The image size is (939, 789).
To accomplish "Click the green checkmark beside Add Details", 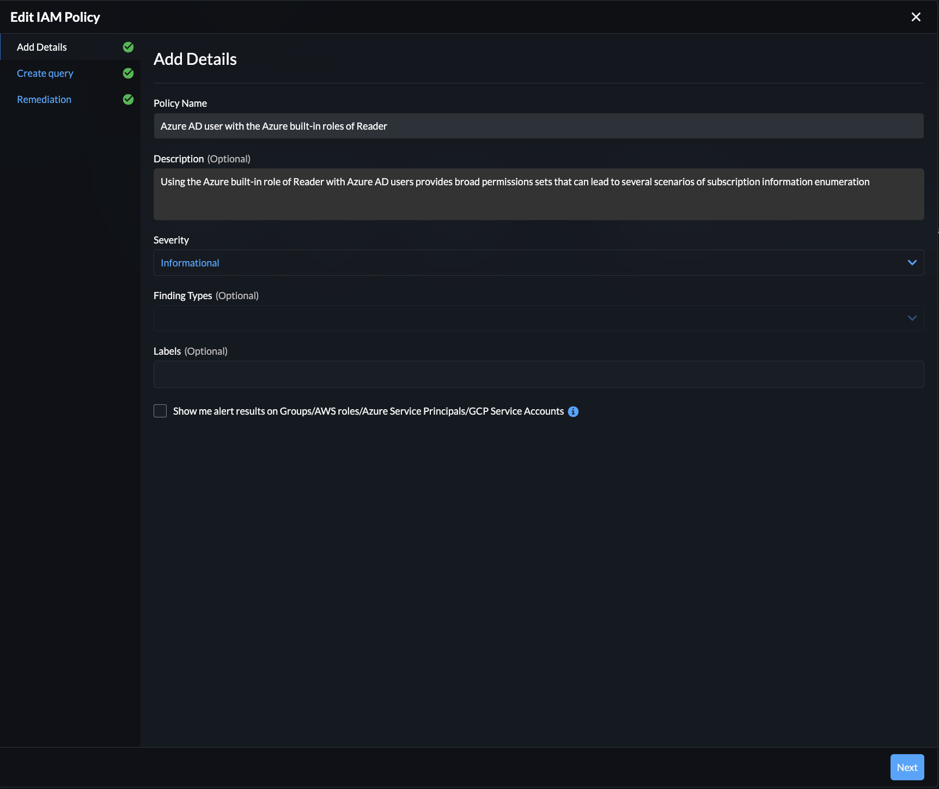I will click(128, 47).
